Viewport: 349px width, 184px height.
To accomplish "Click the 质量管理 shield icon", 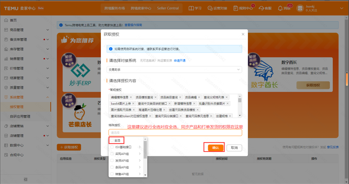I will (x=6, y=87).
